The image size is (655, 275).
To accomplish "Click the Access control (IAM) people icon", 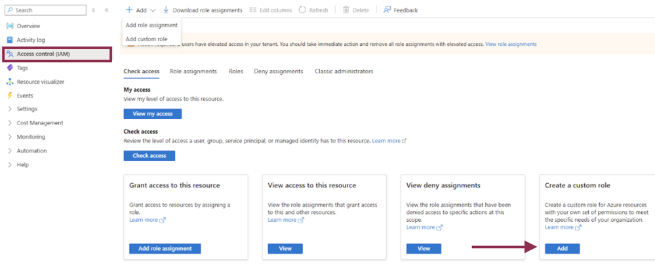I will tap(10, 54).
